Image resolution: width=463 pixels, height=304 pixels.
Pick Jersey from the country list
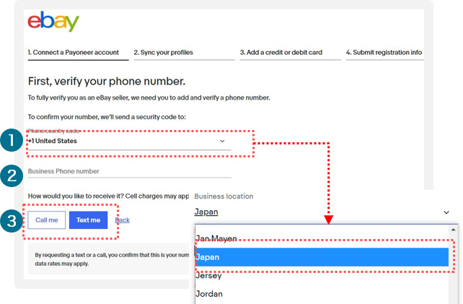coord(322,276)
